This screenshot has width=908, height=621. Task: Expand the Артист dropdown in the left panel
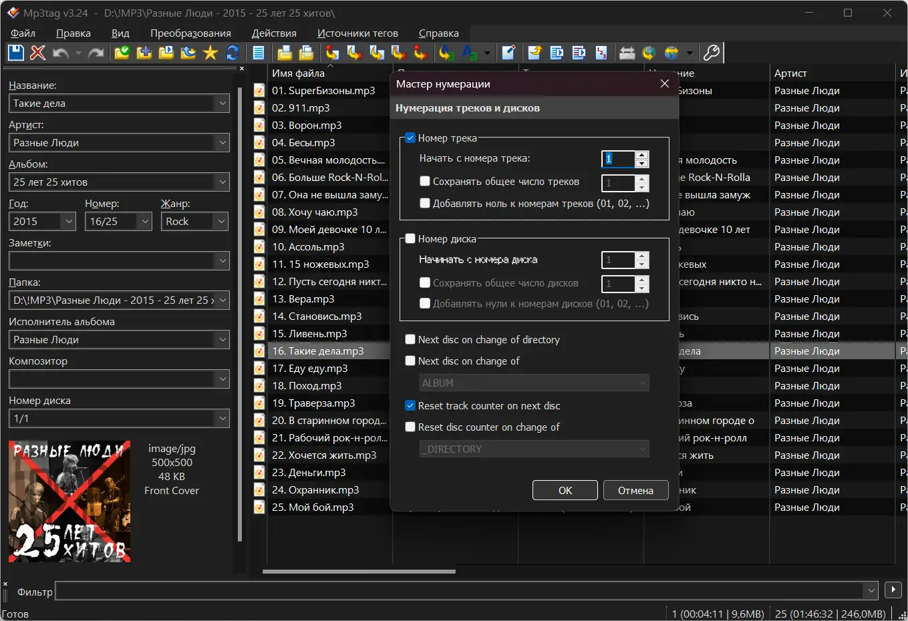point(223,142)
